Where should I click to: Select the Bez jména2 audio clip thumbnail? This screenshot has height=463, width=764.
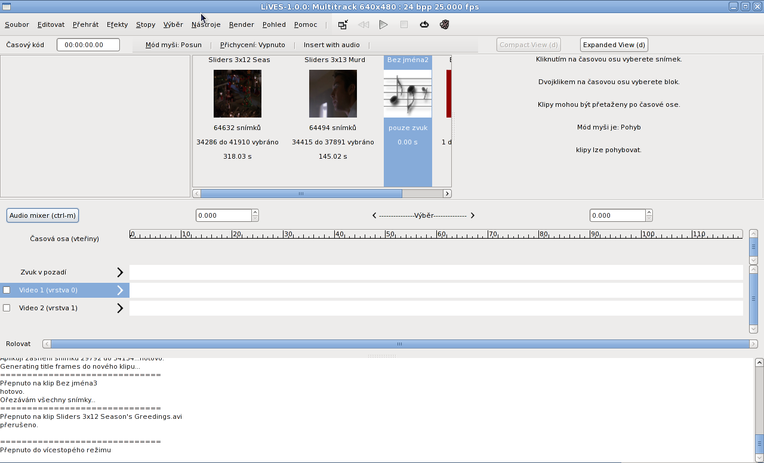coord(408,94)
